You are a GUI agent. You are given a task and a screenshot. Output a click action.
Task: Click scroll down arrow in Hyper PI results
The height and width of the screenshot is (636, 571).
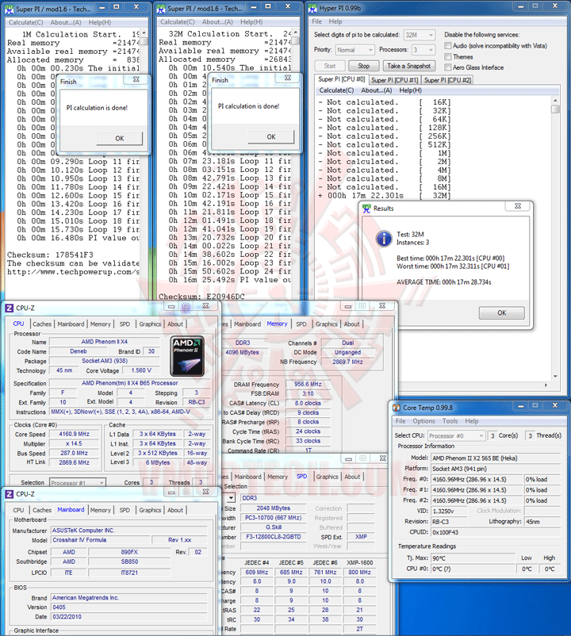coord(555,377)
